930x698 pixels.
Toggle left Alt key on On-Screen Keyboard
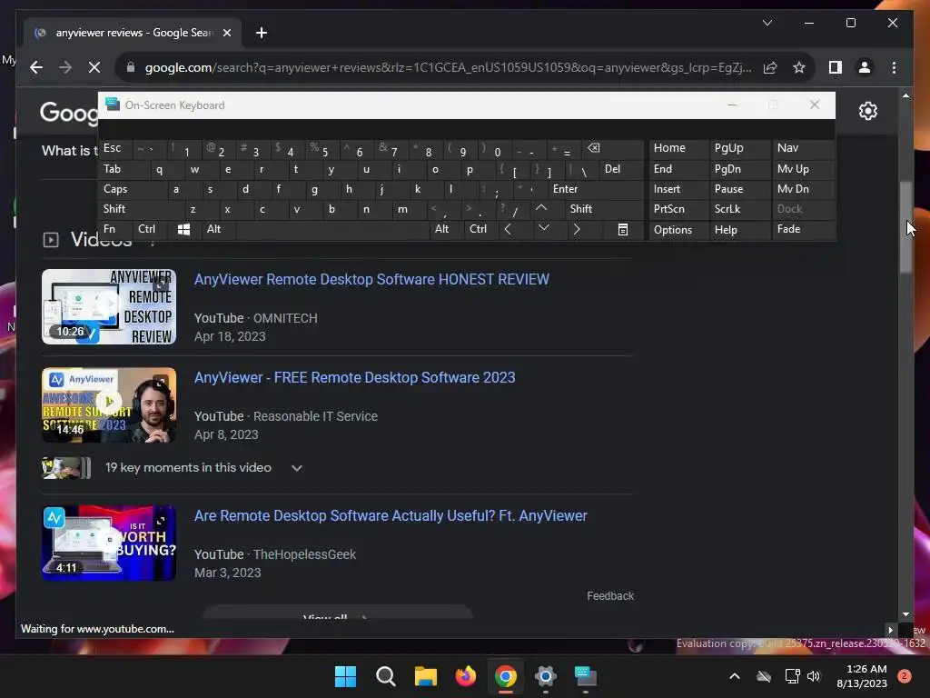pos(219,229)
